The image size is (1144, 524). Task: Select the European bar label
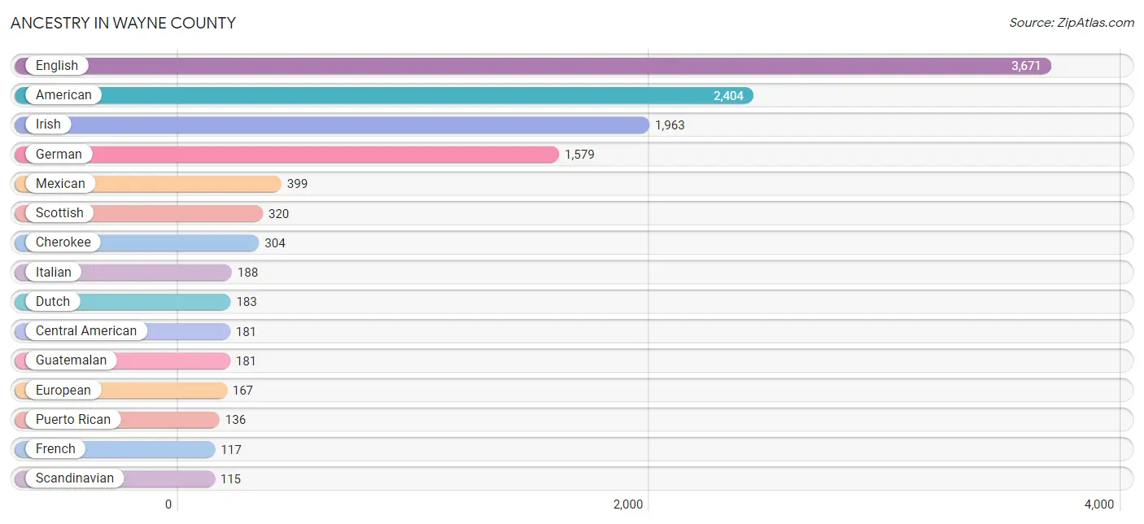coord(63,391)
